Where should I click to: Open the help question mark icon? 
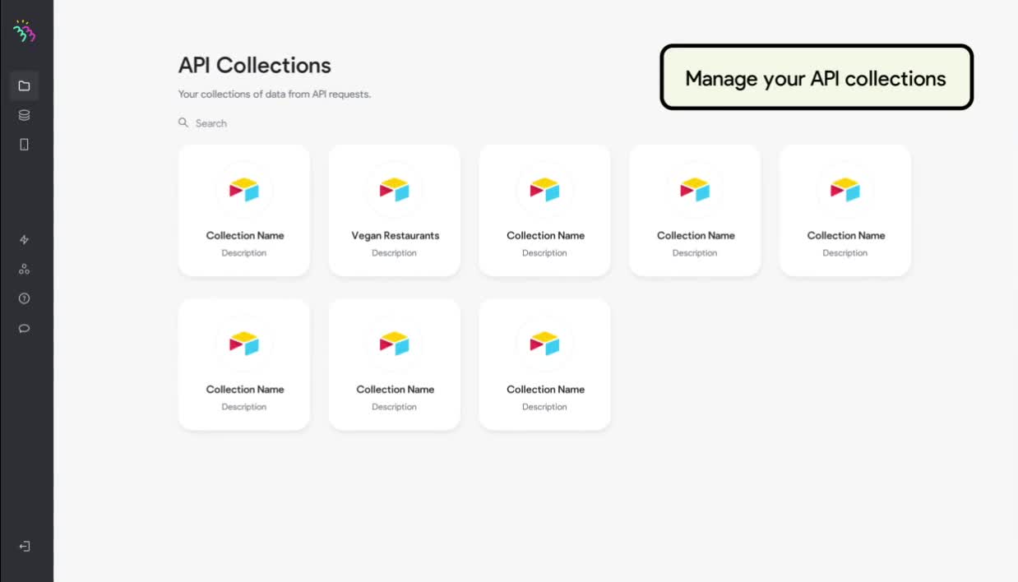pos(24,298)
